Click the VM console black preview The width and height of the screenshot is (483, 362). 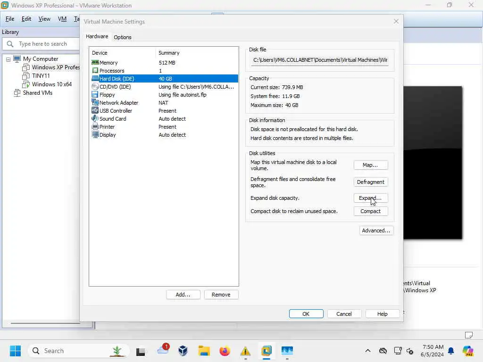coord(433,162)
